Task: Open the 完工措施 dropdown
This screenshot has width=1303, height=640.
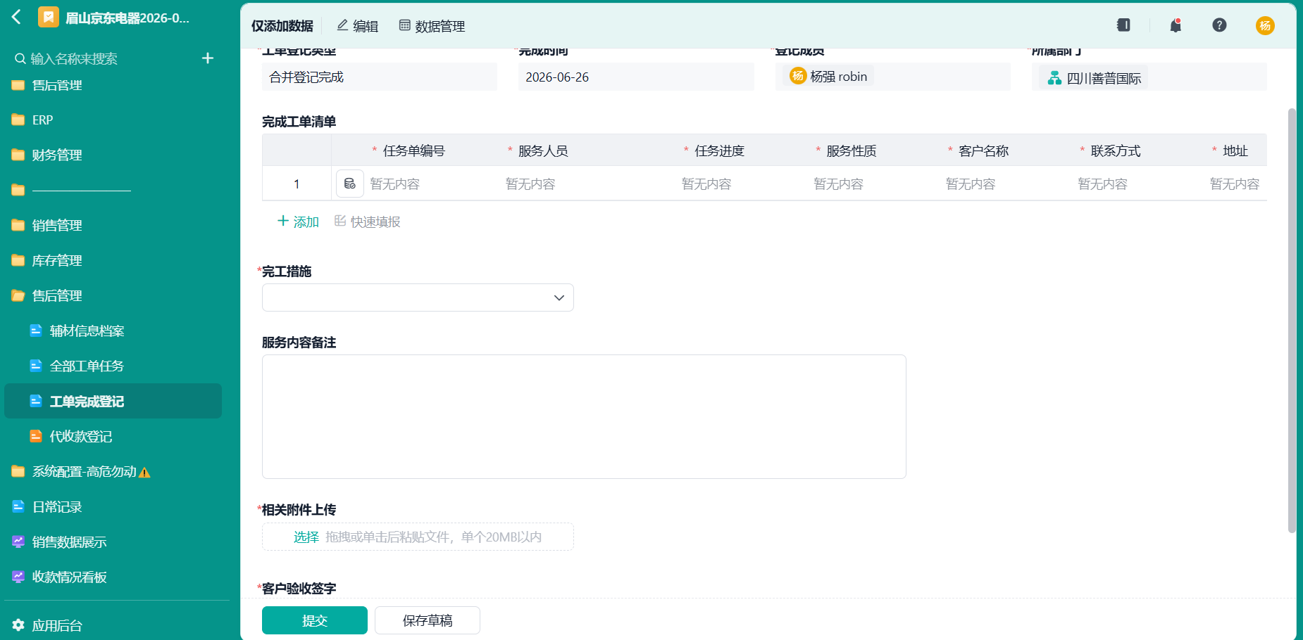Action: point(418,297)
